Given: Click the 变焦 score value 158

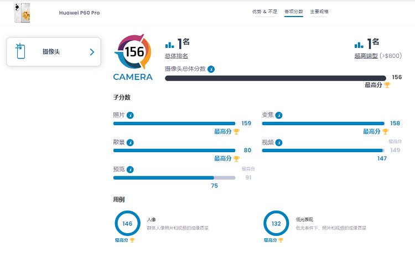Looking at the screenshot, I should [395, 123].
